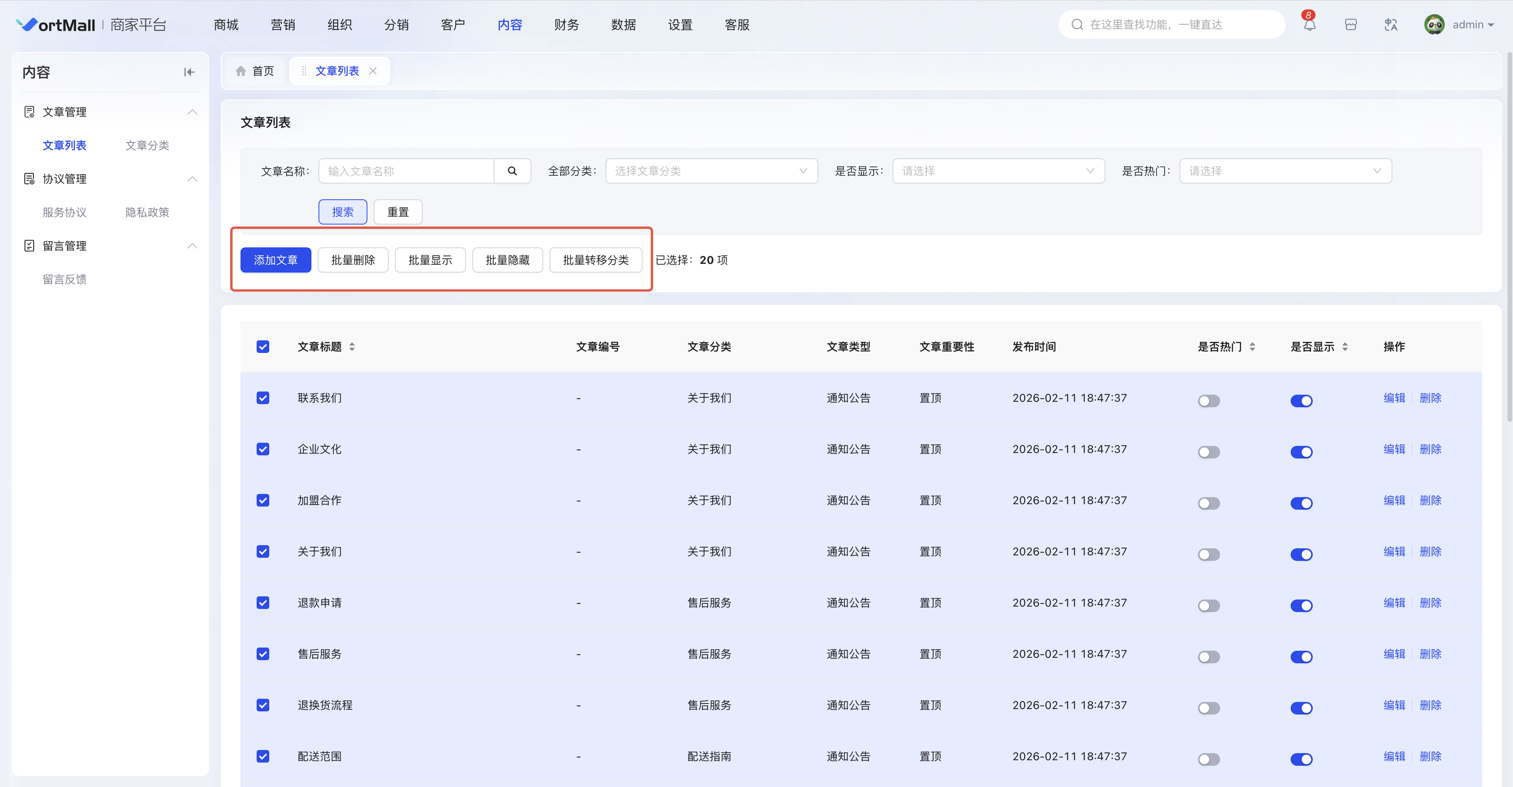Uncheck the select-all header checkbox

(263, 347)
